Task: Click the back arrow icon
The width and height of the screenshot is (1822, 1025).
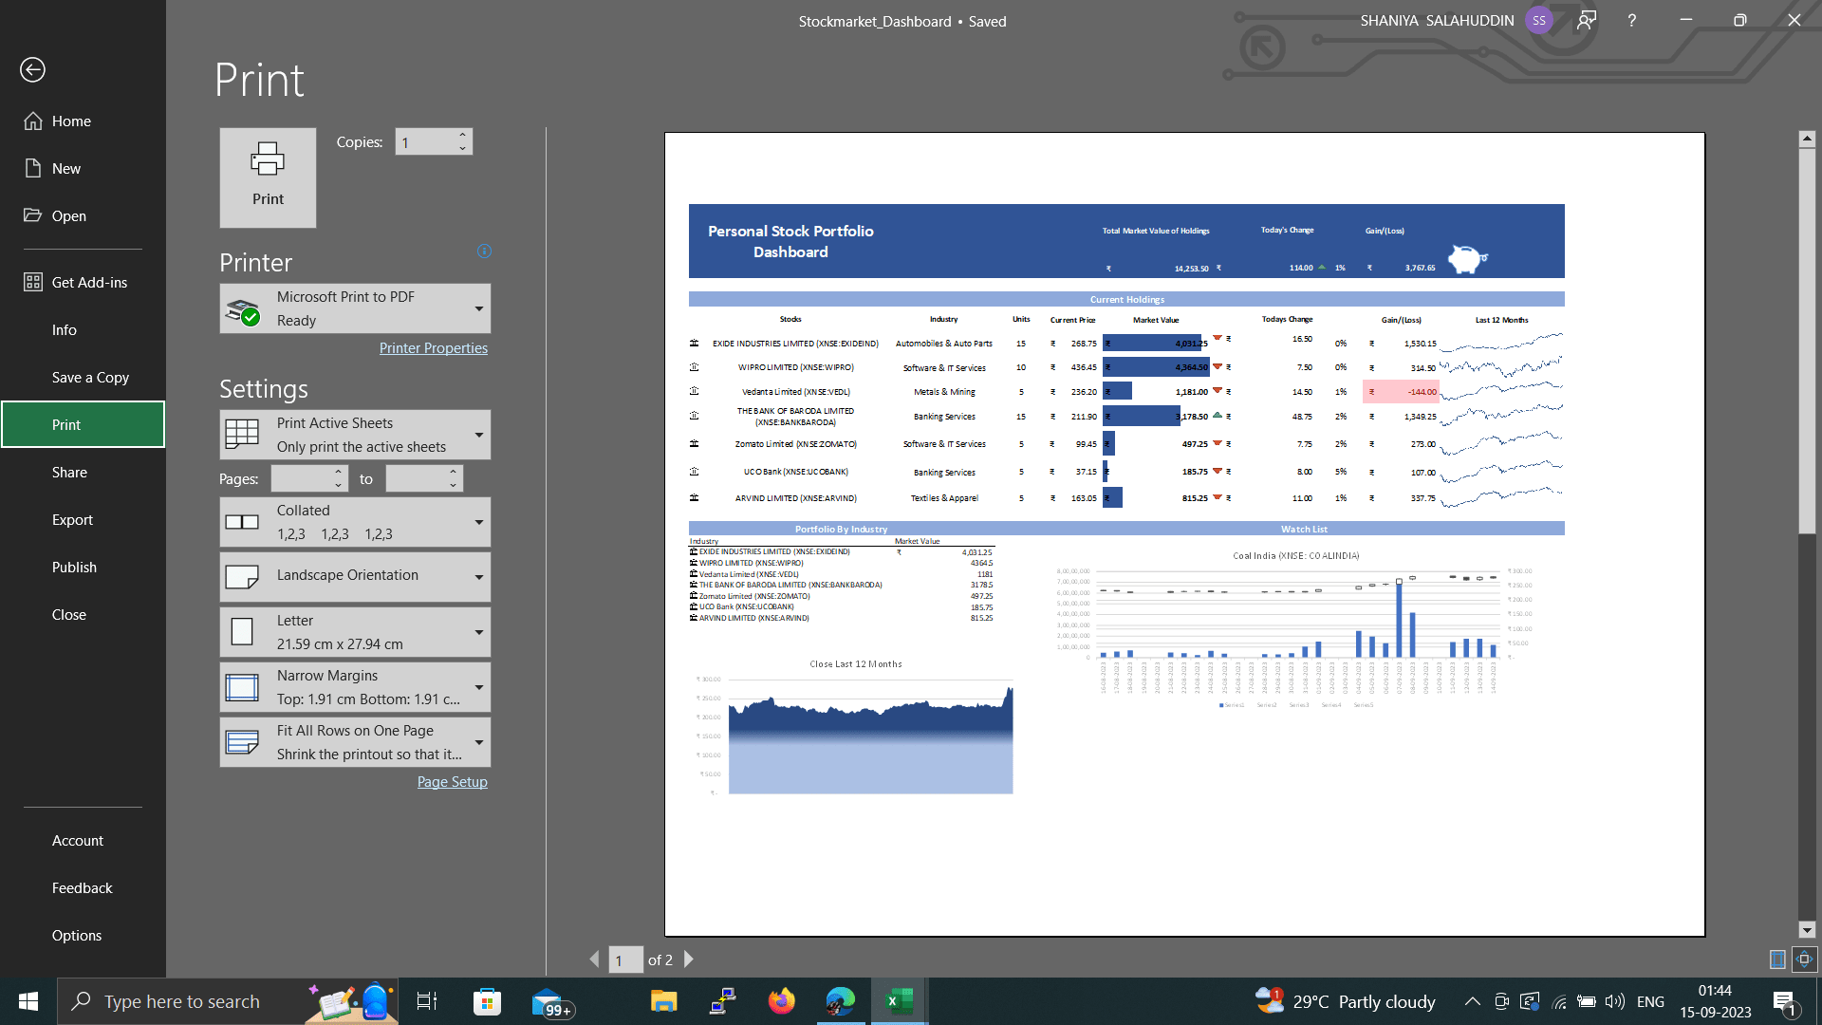Action: coord(32,69)
